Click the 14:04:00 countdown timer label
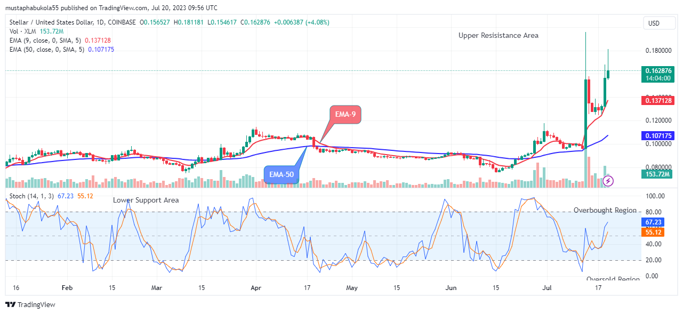The image size is (683, 314). click(x=657, y=78)
